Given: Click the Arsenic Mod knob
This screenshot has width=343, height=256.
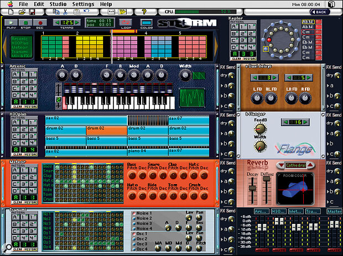Looking at the screenshot, I should coord(134,75).
